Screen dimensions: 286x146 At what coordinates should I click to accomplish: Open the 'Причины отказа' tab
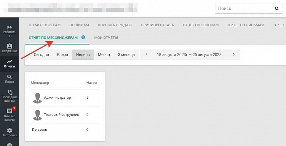click(157, 25)
